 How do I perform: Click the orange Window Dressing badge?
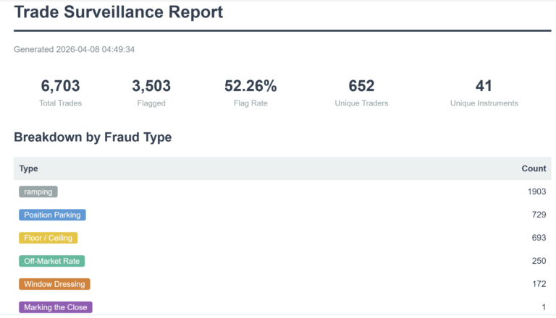[x=54, y=284]
